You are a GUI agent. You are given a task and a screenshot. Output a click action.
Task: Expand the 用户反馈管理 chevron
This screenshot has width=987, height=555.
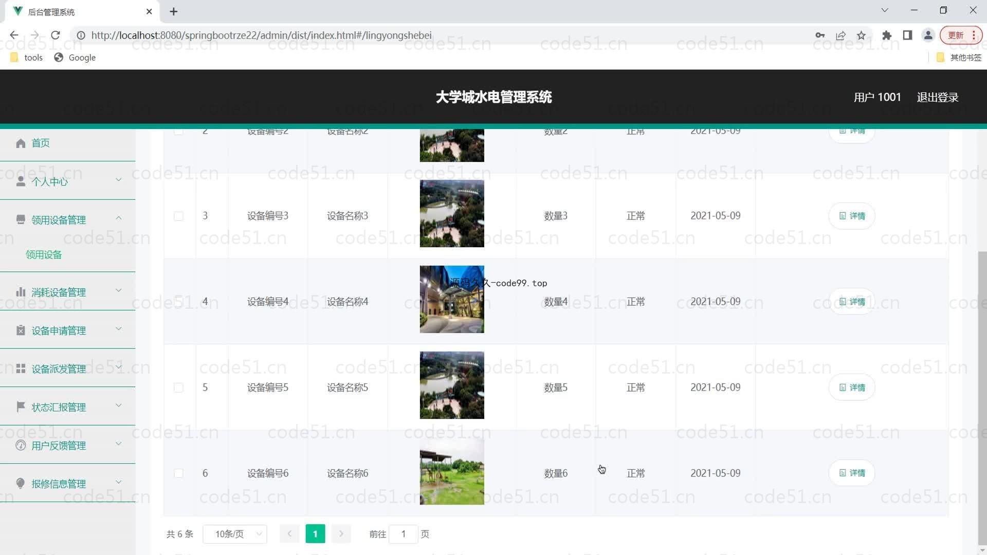coord(119,443)
